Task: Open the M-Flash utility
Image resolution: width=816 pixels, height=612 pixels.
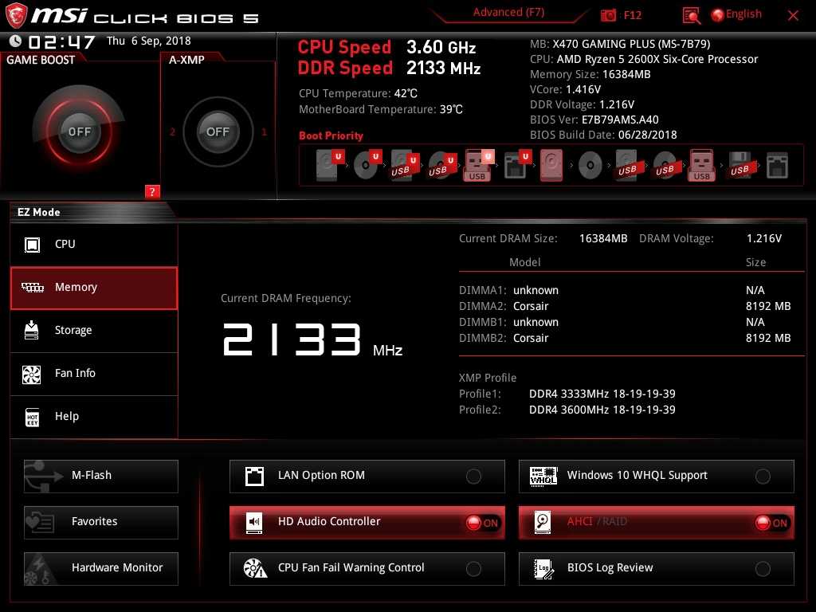Action: click(101, 476)
